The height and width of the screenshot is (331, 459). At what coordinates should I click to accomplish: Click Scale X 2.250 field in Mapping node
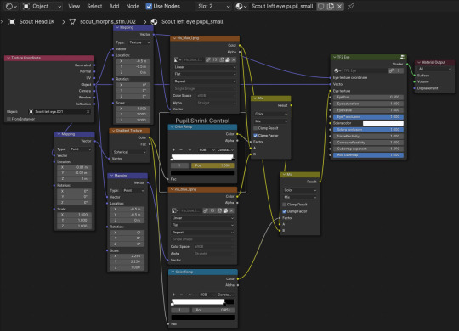click(x=127, y=255)
